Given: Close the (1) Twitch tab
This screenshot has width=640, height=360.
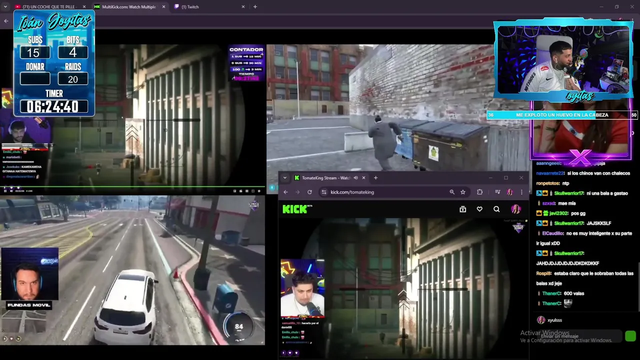Looking at the screenshot, I should (243, 6).
